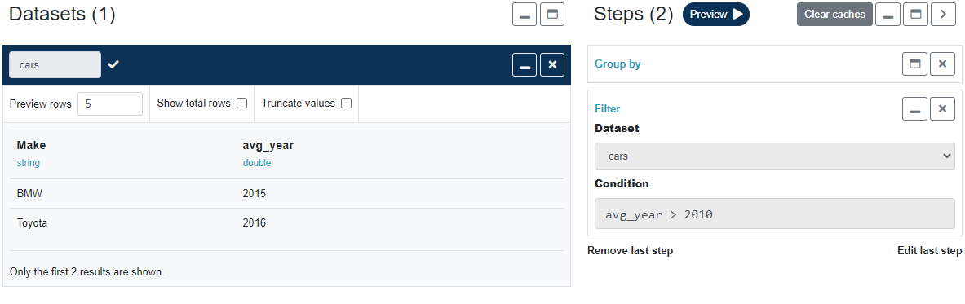Expand the Group by step
Image resolution: width=965 pixels, height=304 pixels.
pyautogui.click(x=914, y=64)
